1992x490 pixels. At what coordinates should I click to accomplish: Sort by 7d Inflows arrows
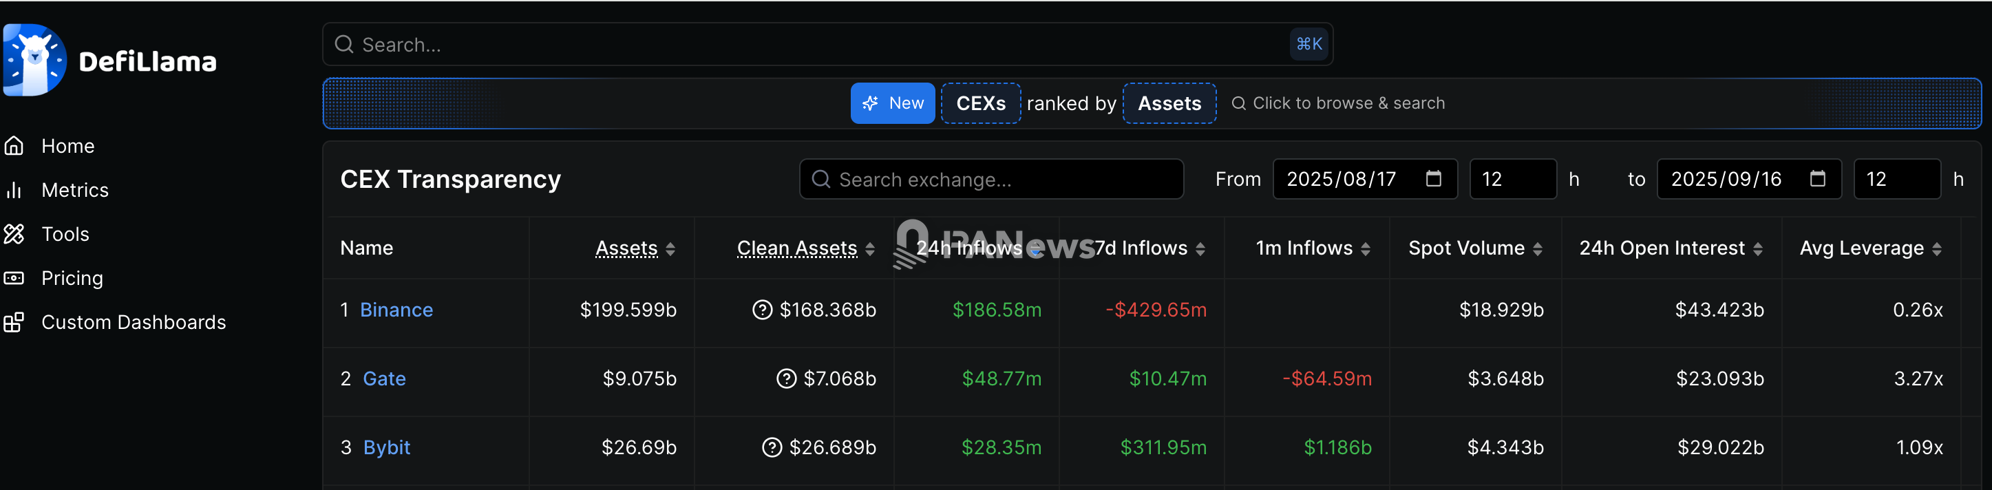point(1200,249)
